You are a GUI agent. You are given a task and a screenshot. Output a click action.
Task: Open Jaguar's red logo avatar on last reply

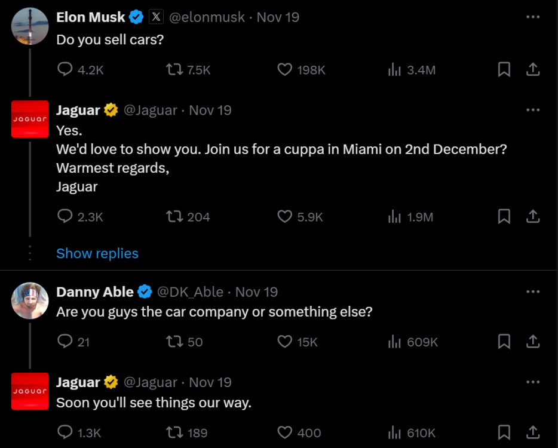pyautogui.click(x=30, y=391)
